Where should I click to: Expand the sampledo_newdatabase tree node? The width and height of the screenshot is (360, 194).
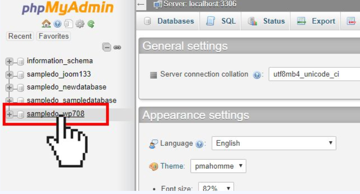[x=9, y=87]
